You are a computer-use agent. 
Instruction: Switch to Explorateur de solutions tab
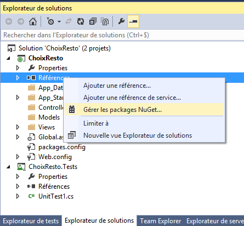click(x=99, y=221)
